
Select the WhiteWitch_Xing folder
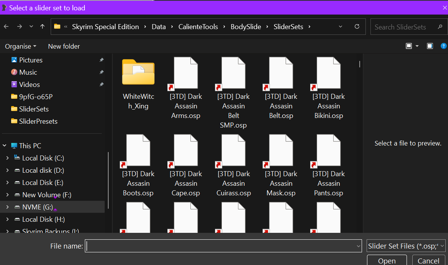coord(138,84)
